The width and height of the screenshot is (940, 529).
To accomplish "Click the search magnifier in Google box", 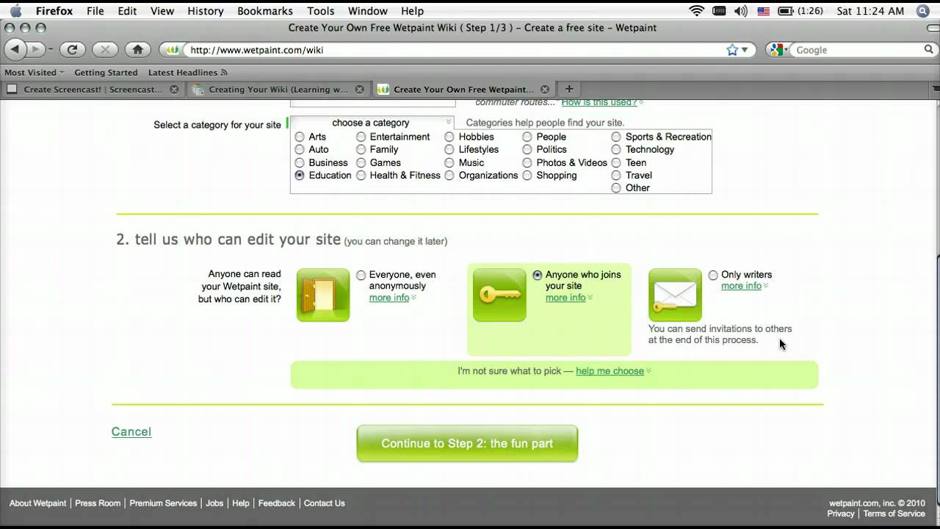I will 929,50.
